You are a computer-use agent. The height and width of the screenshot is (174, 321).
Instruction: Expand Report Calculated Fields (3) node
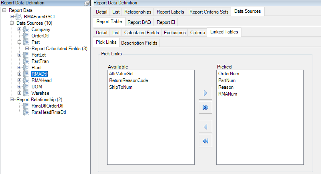[27, 49]
